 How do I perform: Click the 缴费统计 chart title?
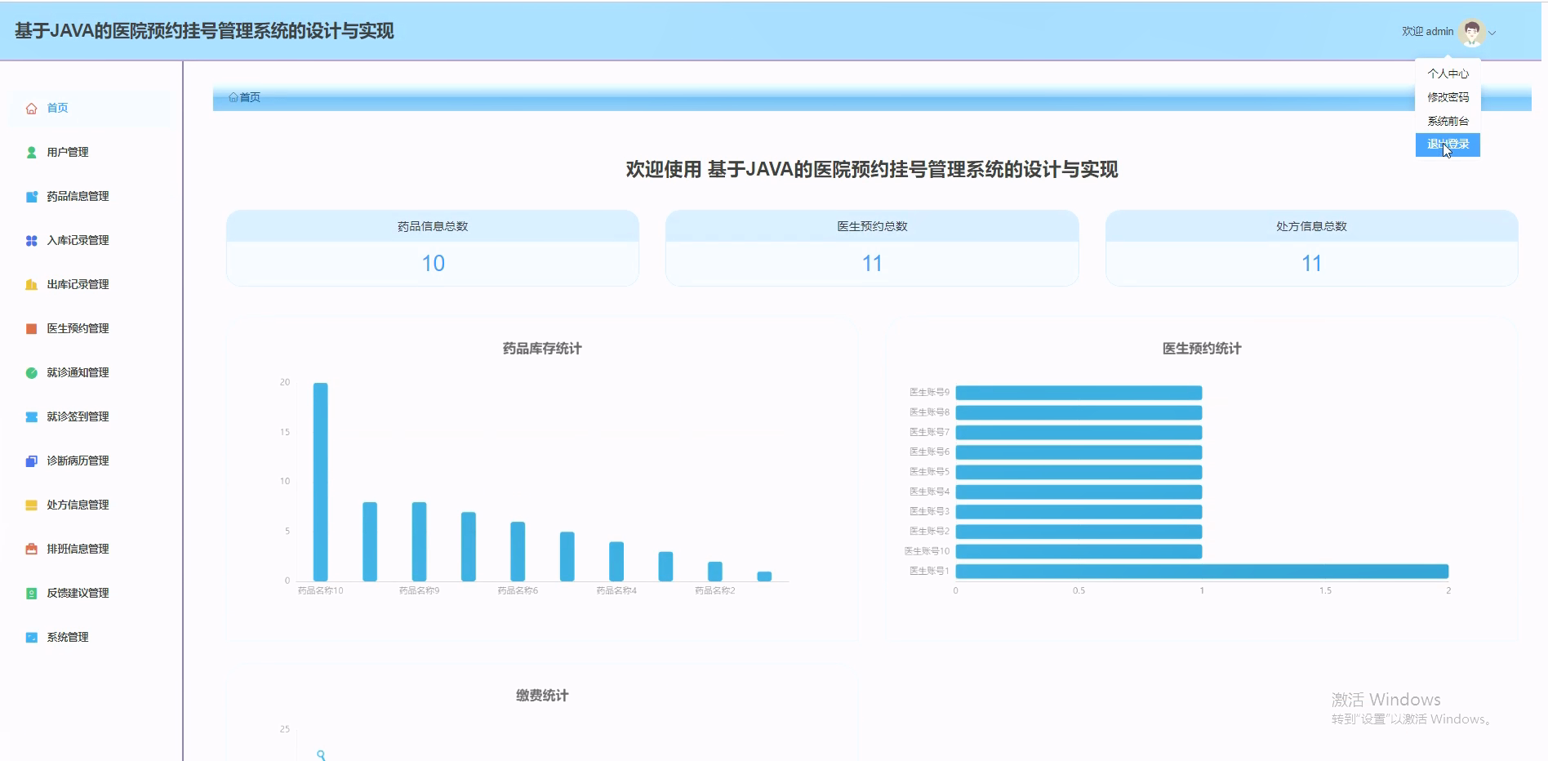(542, 696)
